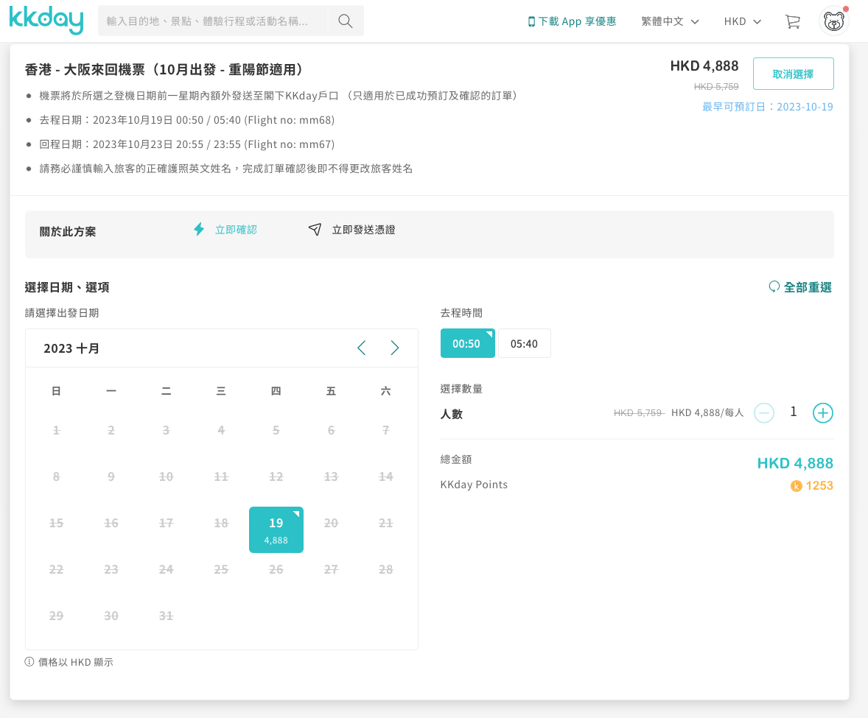
Task: Open the HKD currency dropdown
Action: pyautogui.click(x=742, y=21)
